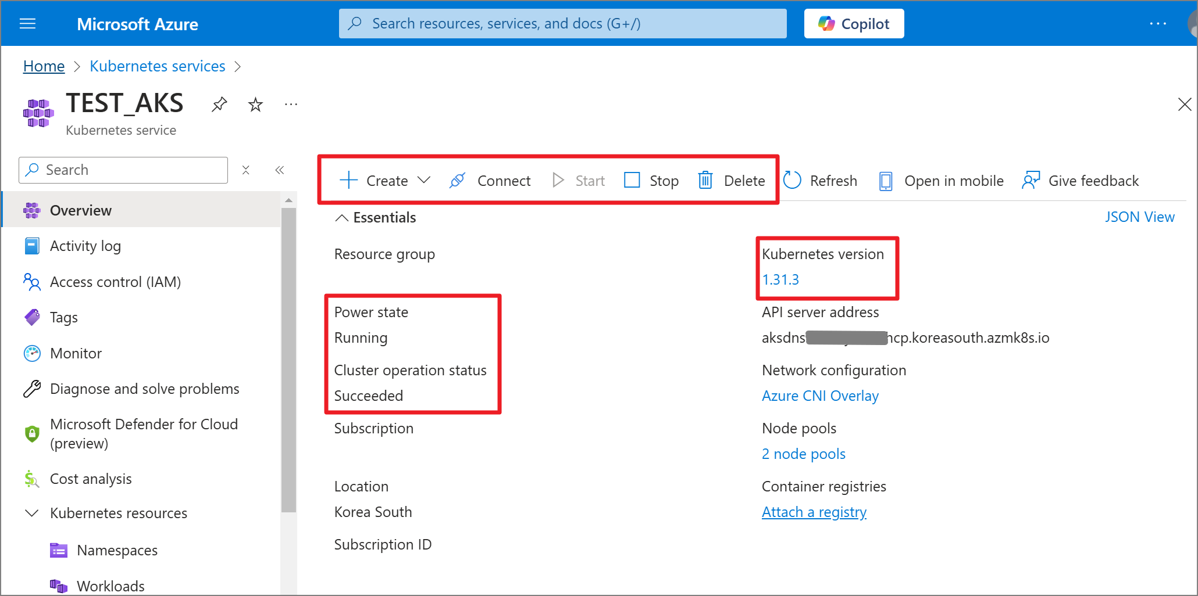Viewport: 1198px width, 596px height.
Task: Select Overview in the sidebar
Action: click(142, 210)
